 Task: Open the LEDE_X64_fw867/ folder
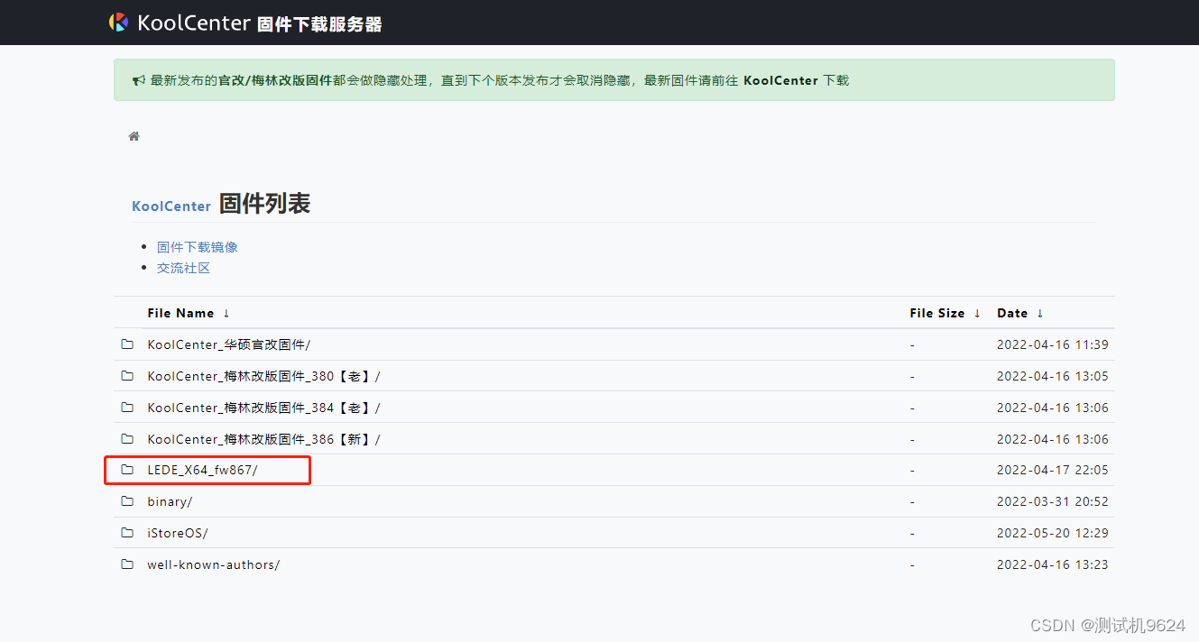coord(203,470)
